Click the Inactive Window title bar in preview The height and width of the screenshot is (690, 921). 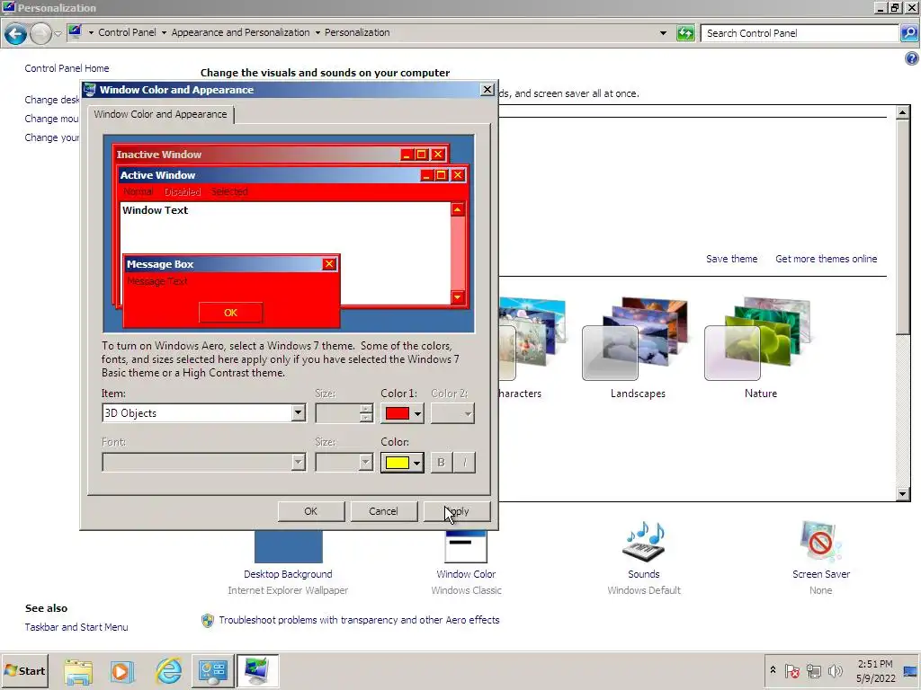tap(280, 155)
